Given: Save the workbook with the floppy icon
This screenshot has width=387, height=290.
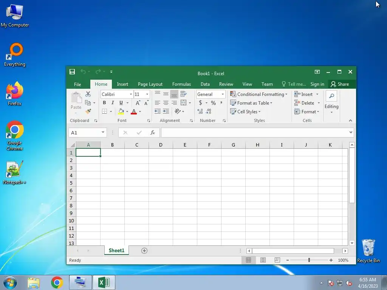Looking at the screenshot, I should tap(72, 72).
